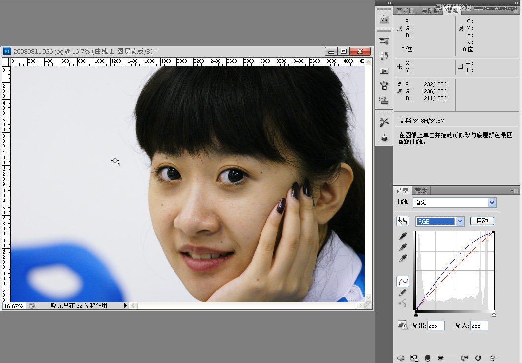Toggle view of previous adjustment state
Image resolution: width=522 pixels, height=363 pixels.
465,358
